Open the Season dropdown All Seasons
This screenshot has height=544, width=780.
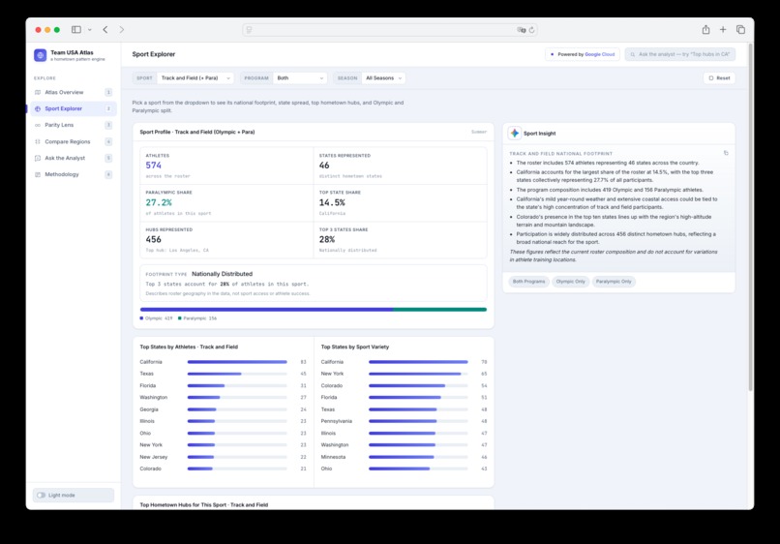pyautogui.click(x=383, y=78)
